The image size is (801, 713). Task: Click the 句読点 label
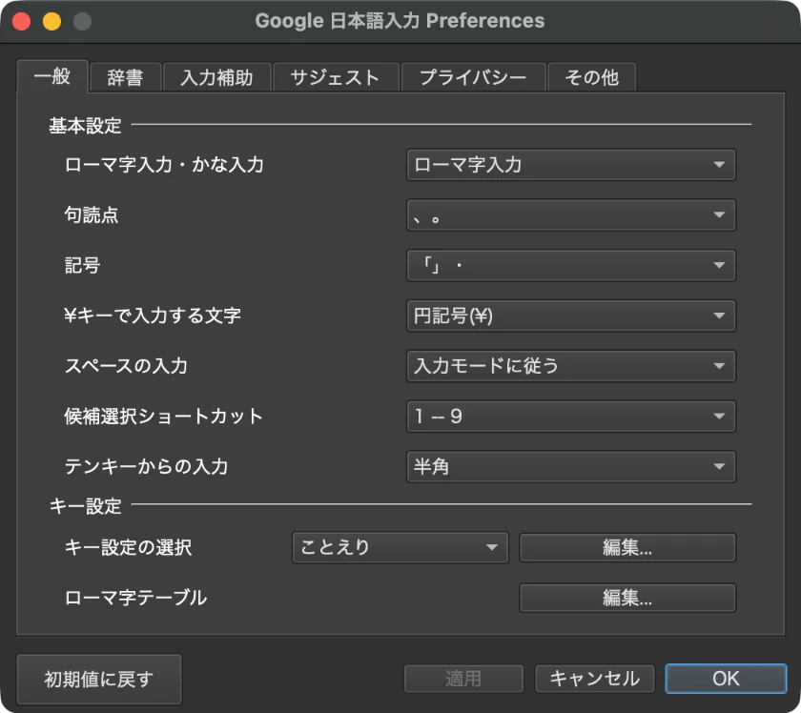[x=92, y=215]
